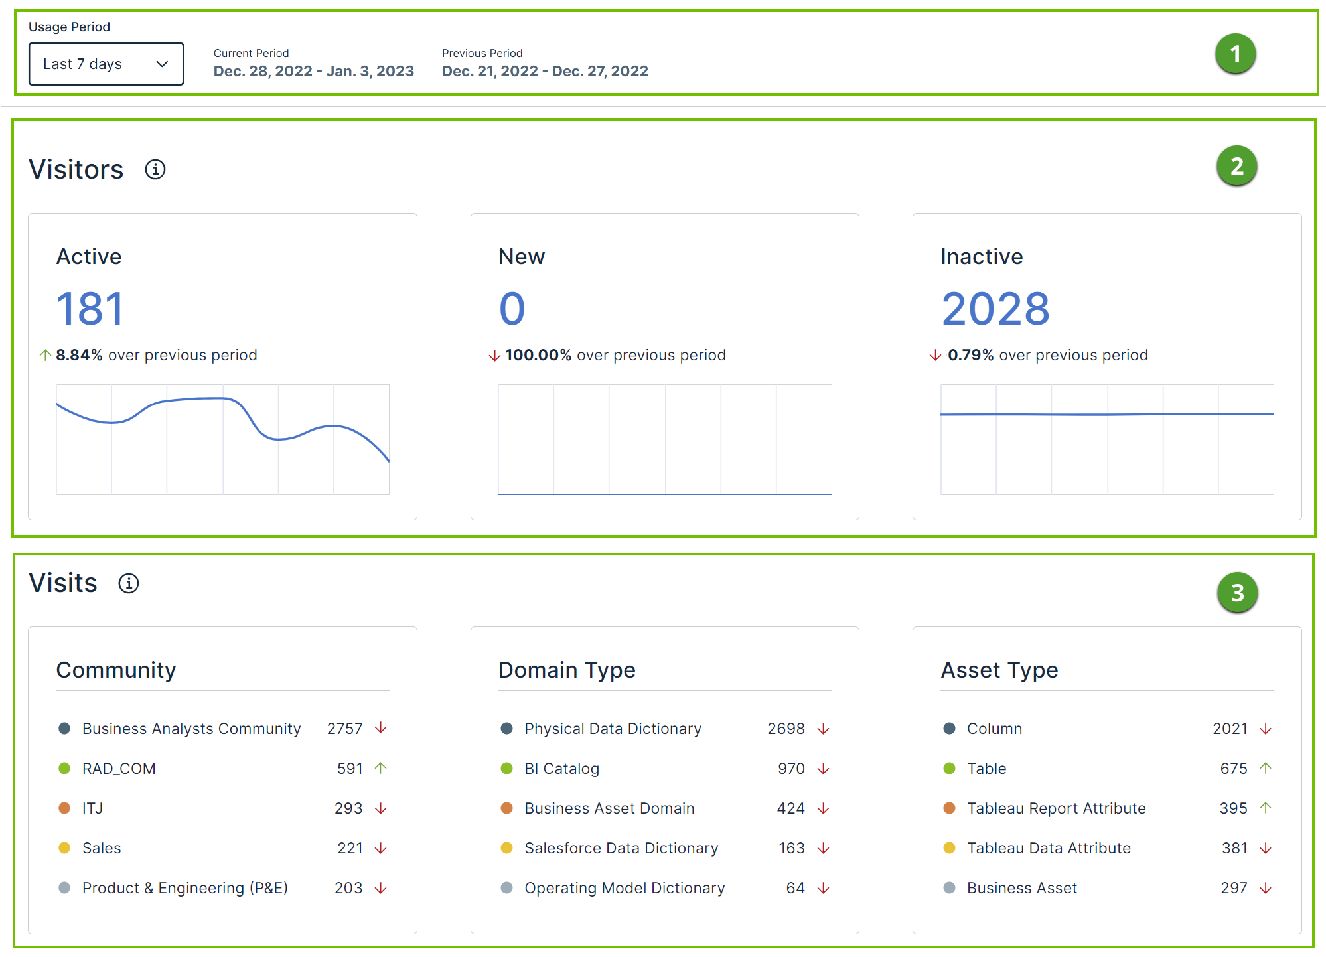Open the Business Asset Domain entry

pos(609,808)
